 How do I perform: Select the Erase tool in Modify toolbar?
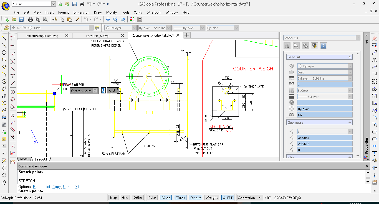tap(375, 38)
